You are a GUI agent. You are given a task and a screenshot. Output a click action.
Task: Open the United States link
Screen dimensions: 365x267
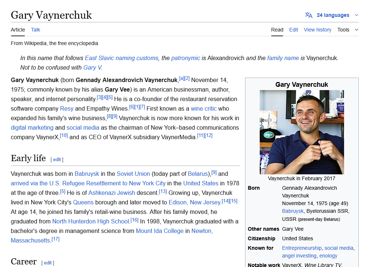(x=201, y=183)
